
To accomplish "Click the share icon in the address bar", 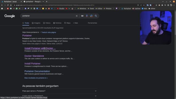I will pyautogui.click(x=141, y=5).
